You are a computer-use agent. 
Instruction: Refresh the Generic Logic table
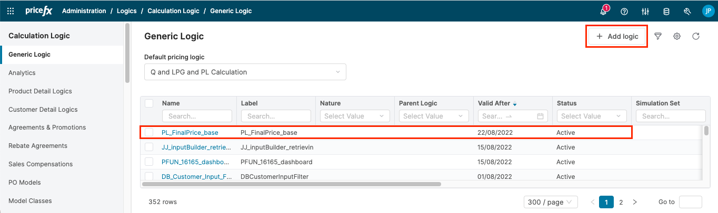(x=696, y=36)
